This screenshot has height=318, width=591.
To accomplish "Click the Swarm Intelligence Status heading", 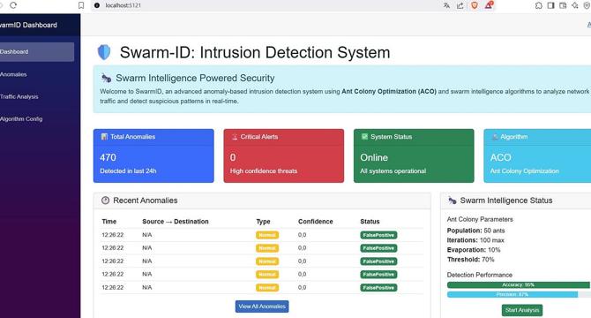I will pos(506,201).
